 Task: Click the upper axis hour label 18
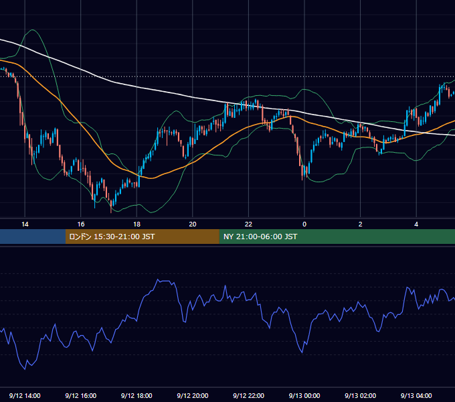tap(136, 224)
